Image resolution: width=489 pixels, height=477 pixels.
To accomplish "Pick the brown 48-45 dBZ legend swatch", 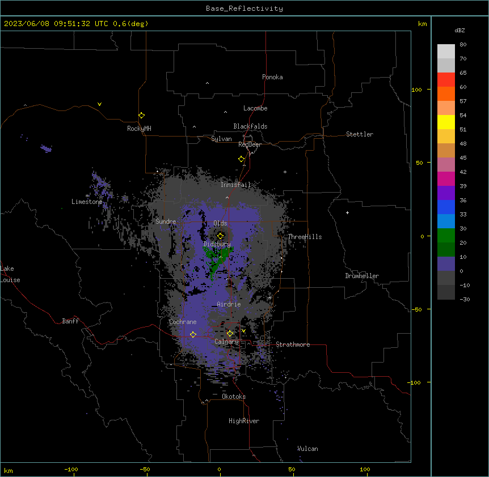I will pos(446,150).
